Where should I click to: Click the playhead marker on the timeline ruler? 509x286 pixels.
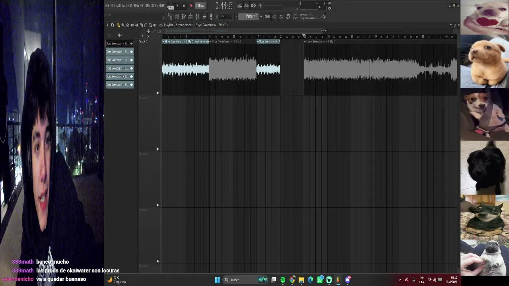[x=304, y=36]
